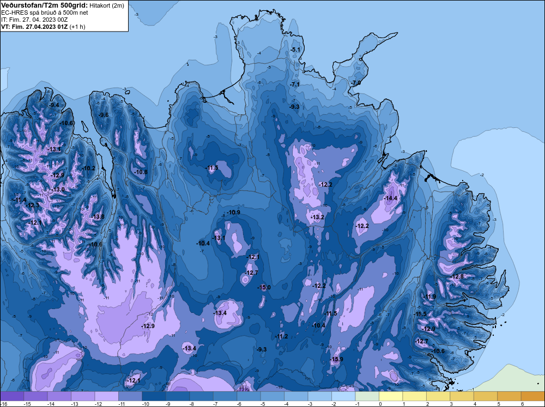Click the -10.8 temperature label
Viewport: 545px width, 407px height.
141,172
